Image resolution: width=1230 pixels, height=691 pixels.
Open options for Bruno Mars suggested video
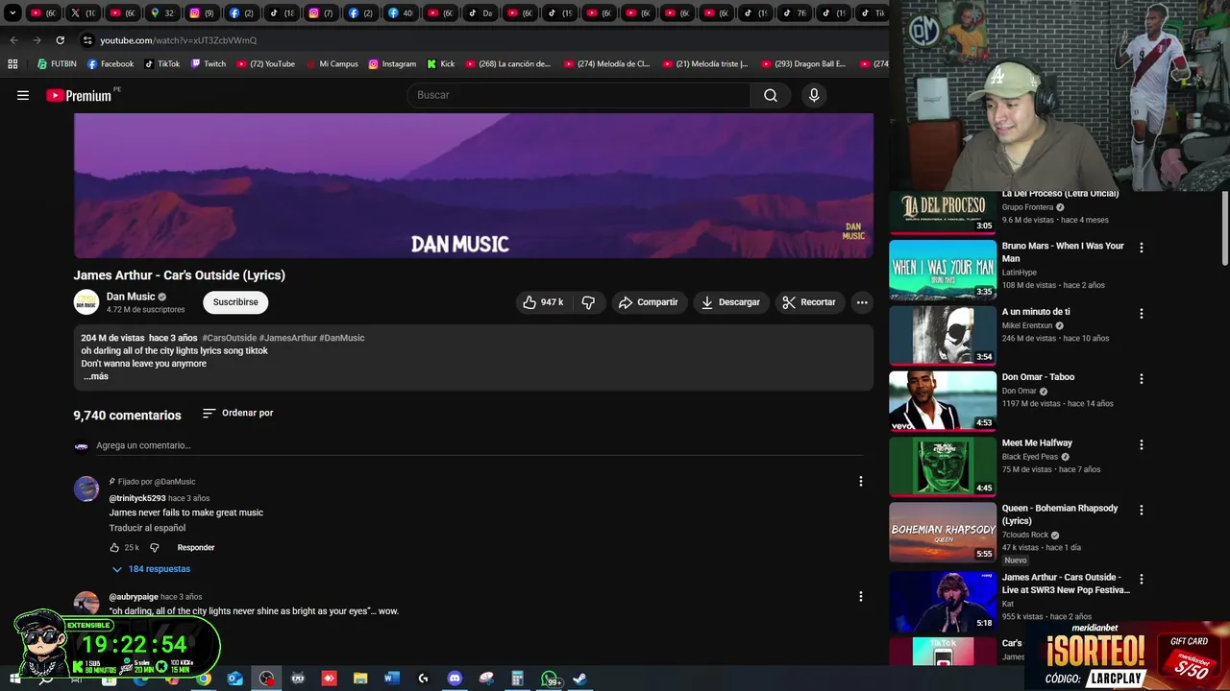coord(1142,248)
